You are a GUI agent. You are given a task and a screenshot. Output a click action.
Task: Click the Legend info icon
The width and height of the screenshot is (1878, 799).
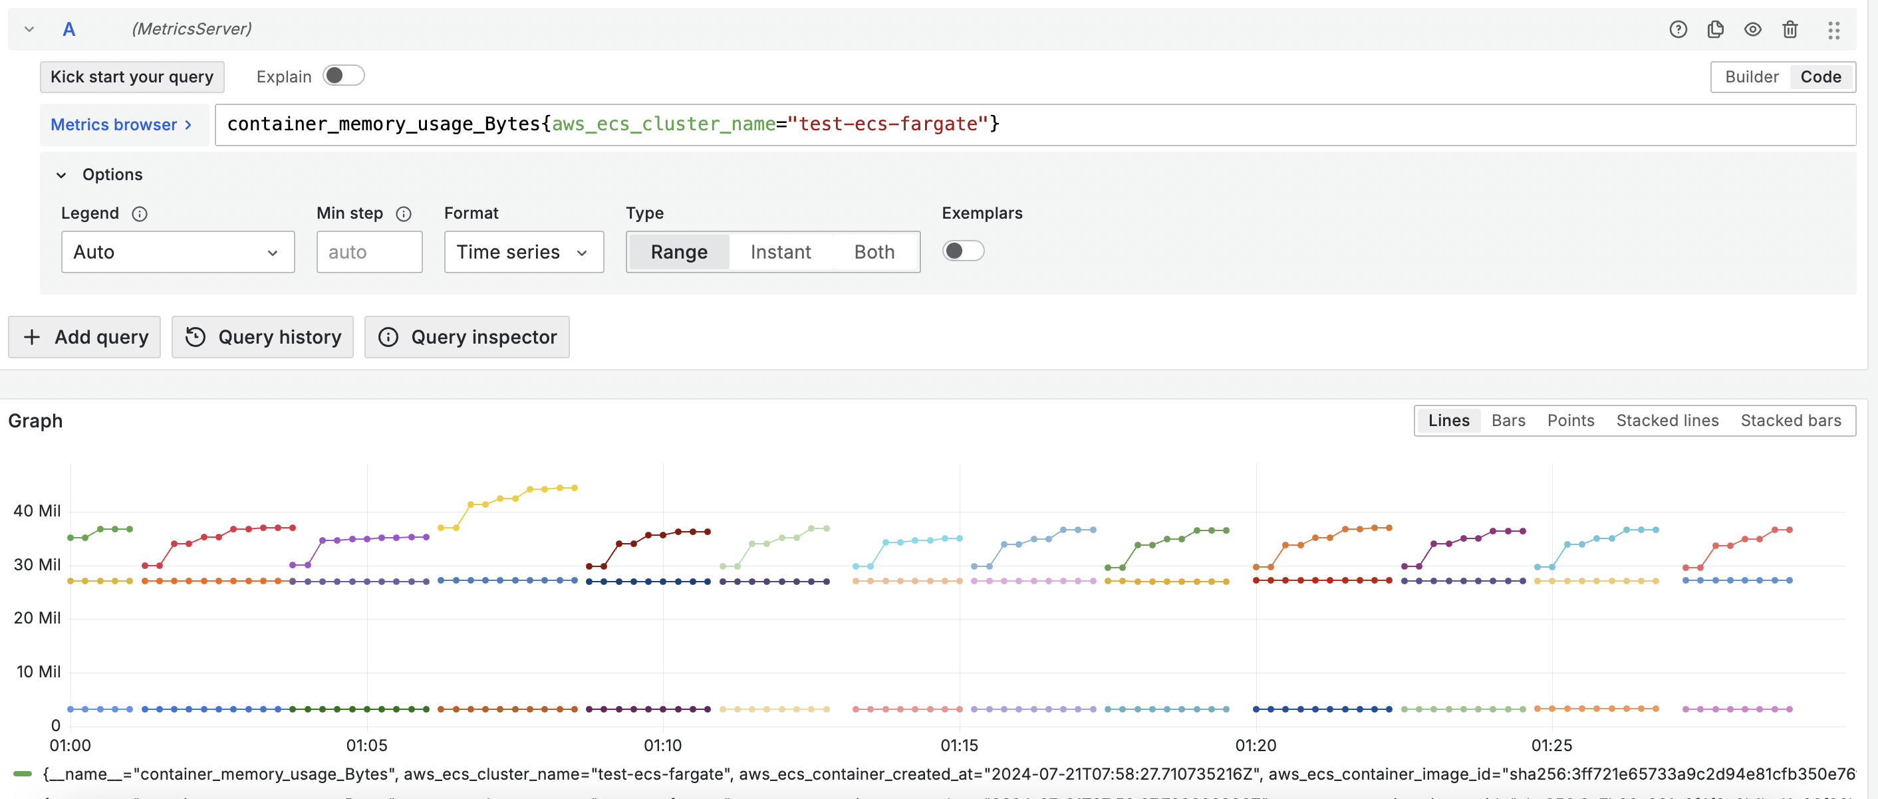[139, 213]
